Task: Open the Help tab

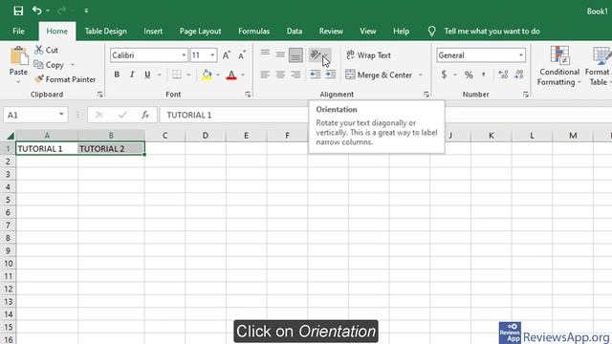Action: pyautogui.click(x=401, y=32)
